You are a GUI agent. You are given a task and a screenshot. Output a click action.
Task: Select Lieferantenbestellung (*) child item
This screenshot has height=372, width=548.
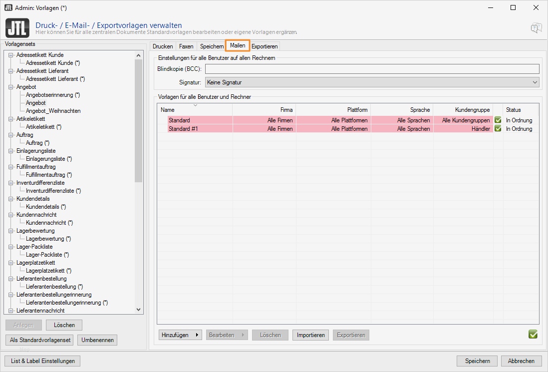pyautogui.click(x=54, y=287)
